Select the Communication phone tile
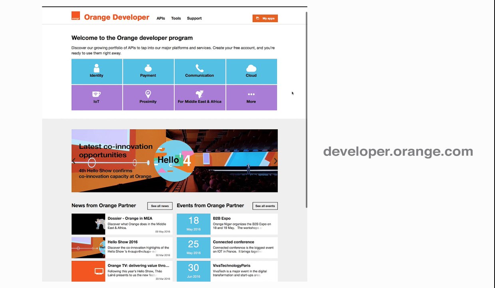Screen dimensions: 495x288 200,72
